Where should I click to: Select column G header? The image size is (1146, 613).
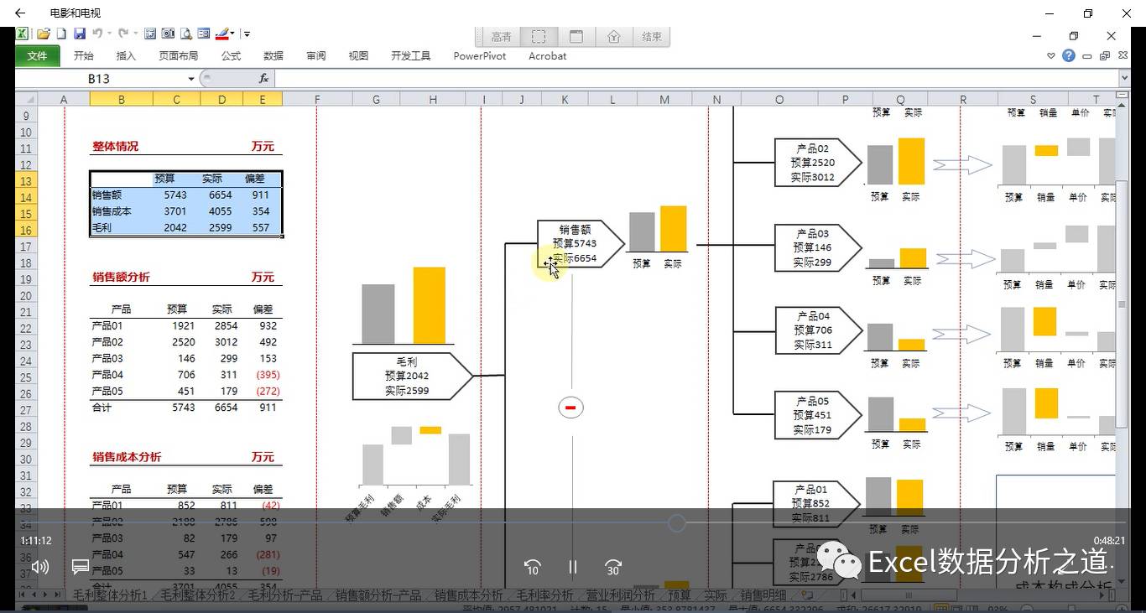(376, 99)
